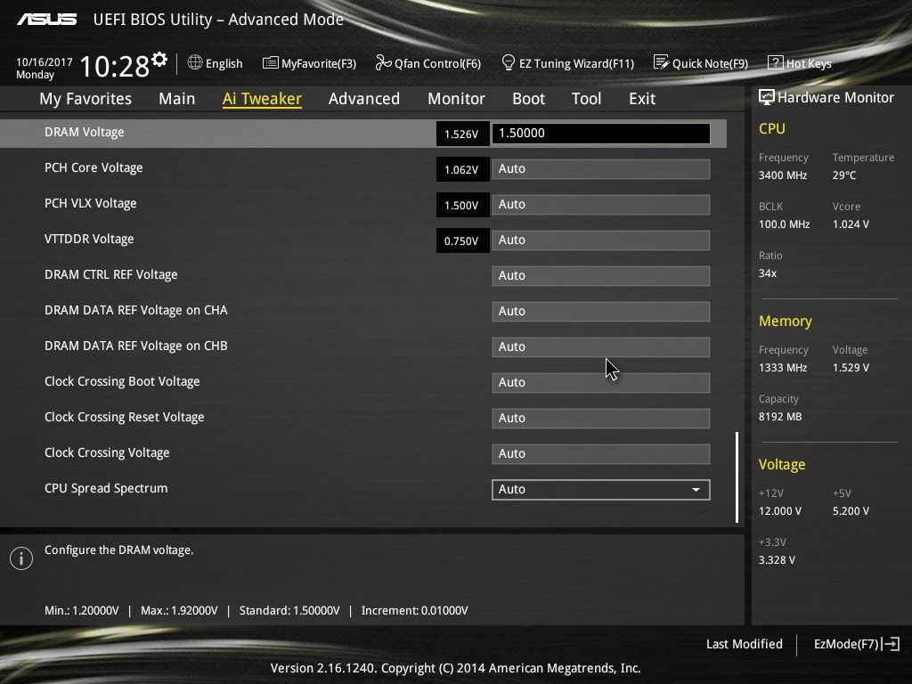
Task: Click the 10/16/2017 date
Action: point(45,61)
